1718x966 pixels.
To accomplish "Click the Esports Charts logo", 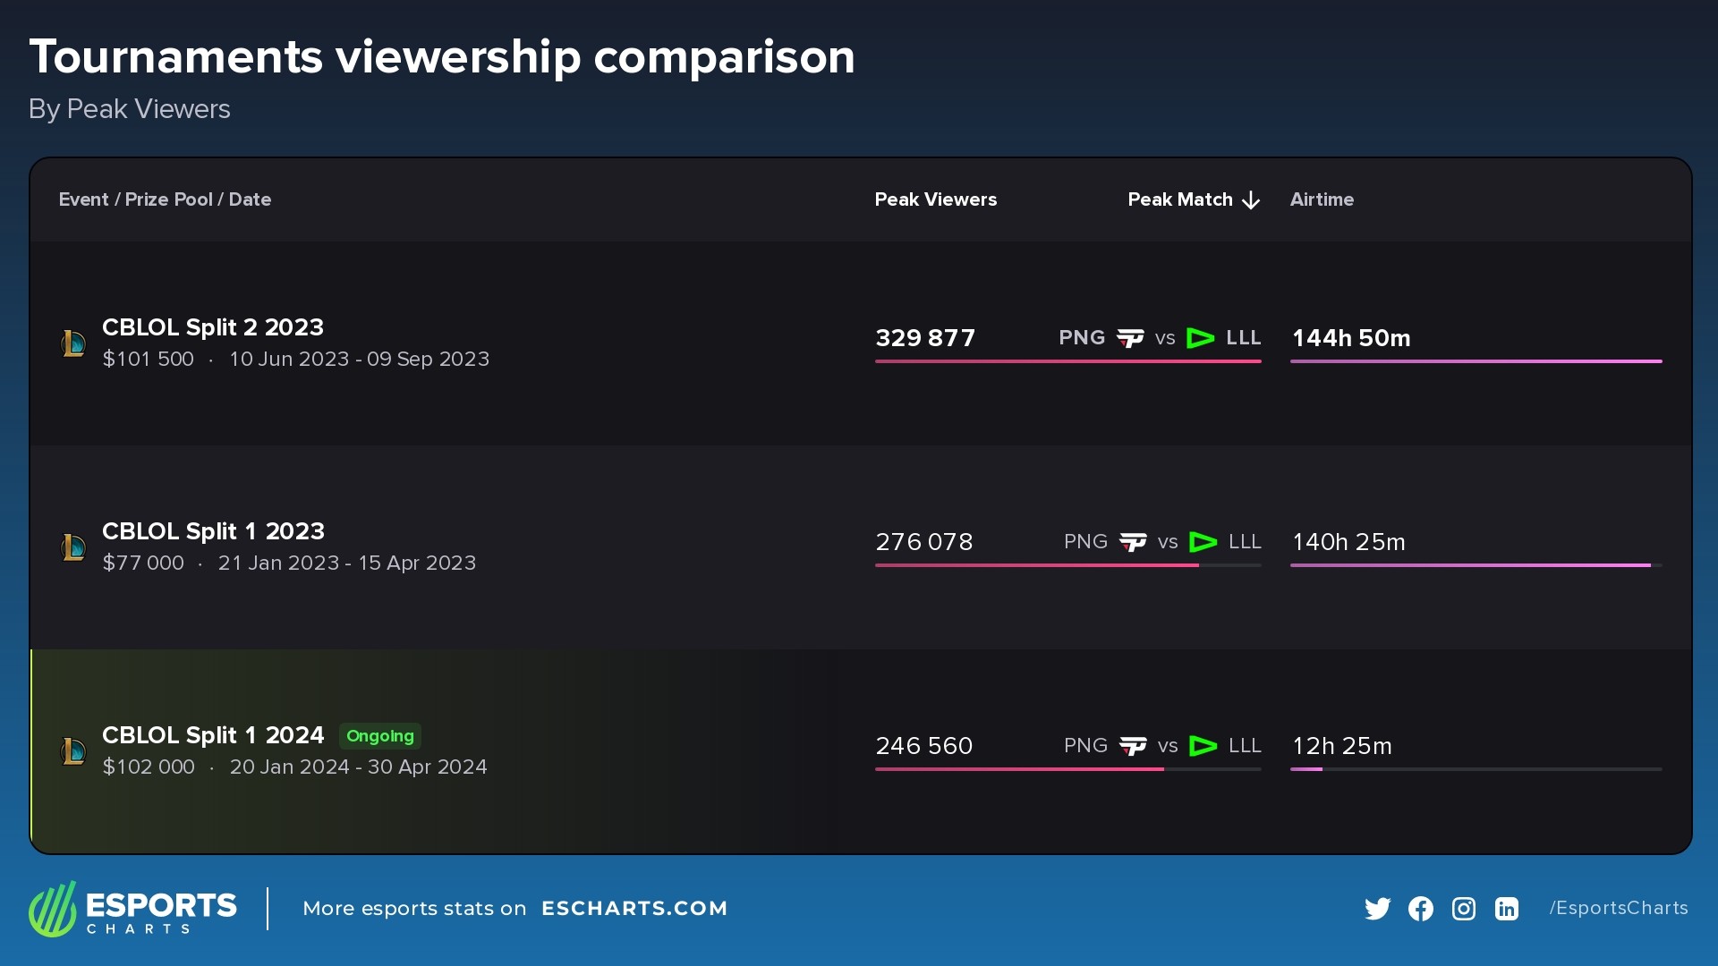I will 132,909.
